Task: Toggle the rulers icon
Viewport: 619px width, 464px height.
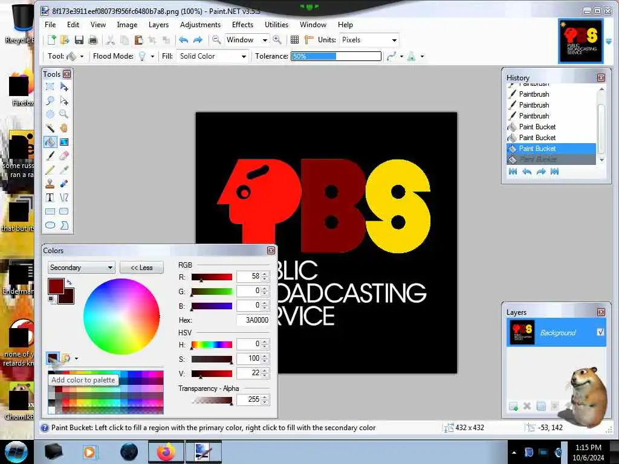Action: [309, 40]
